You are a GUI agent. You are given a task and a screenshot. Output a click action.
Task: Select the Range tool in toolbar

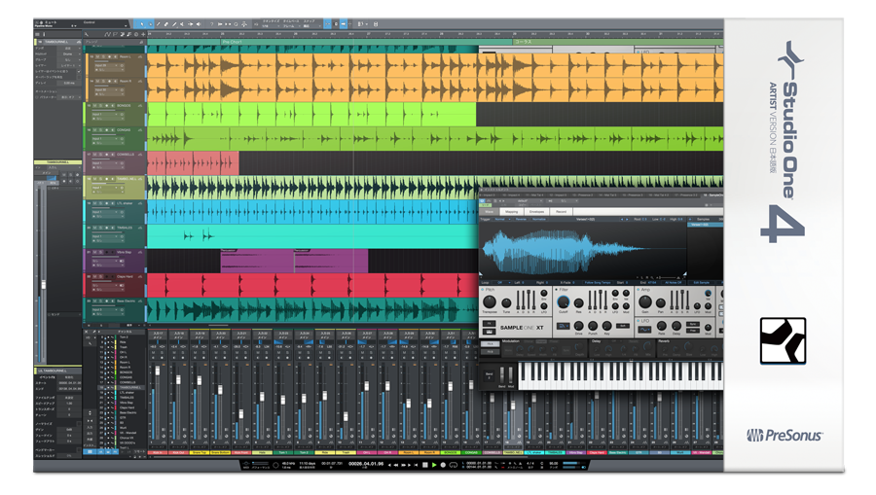tap(150, 24)
